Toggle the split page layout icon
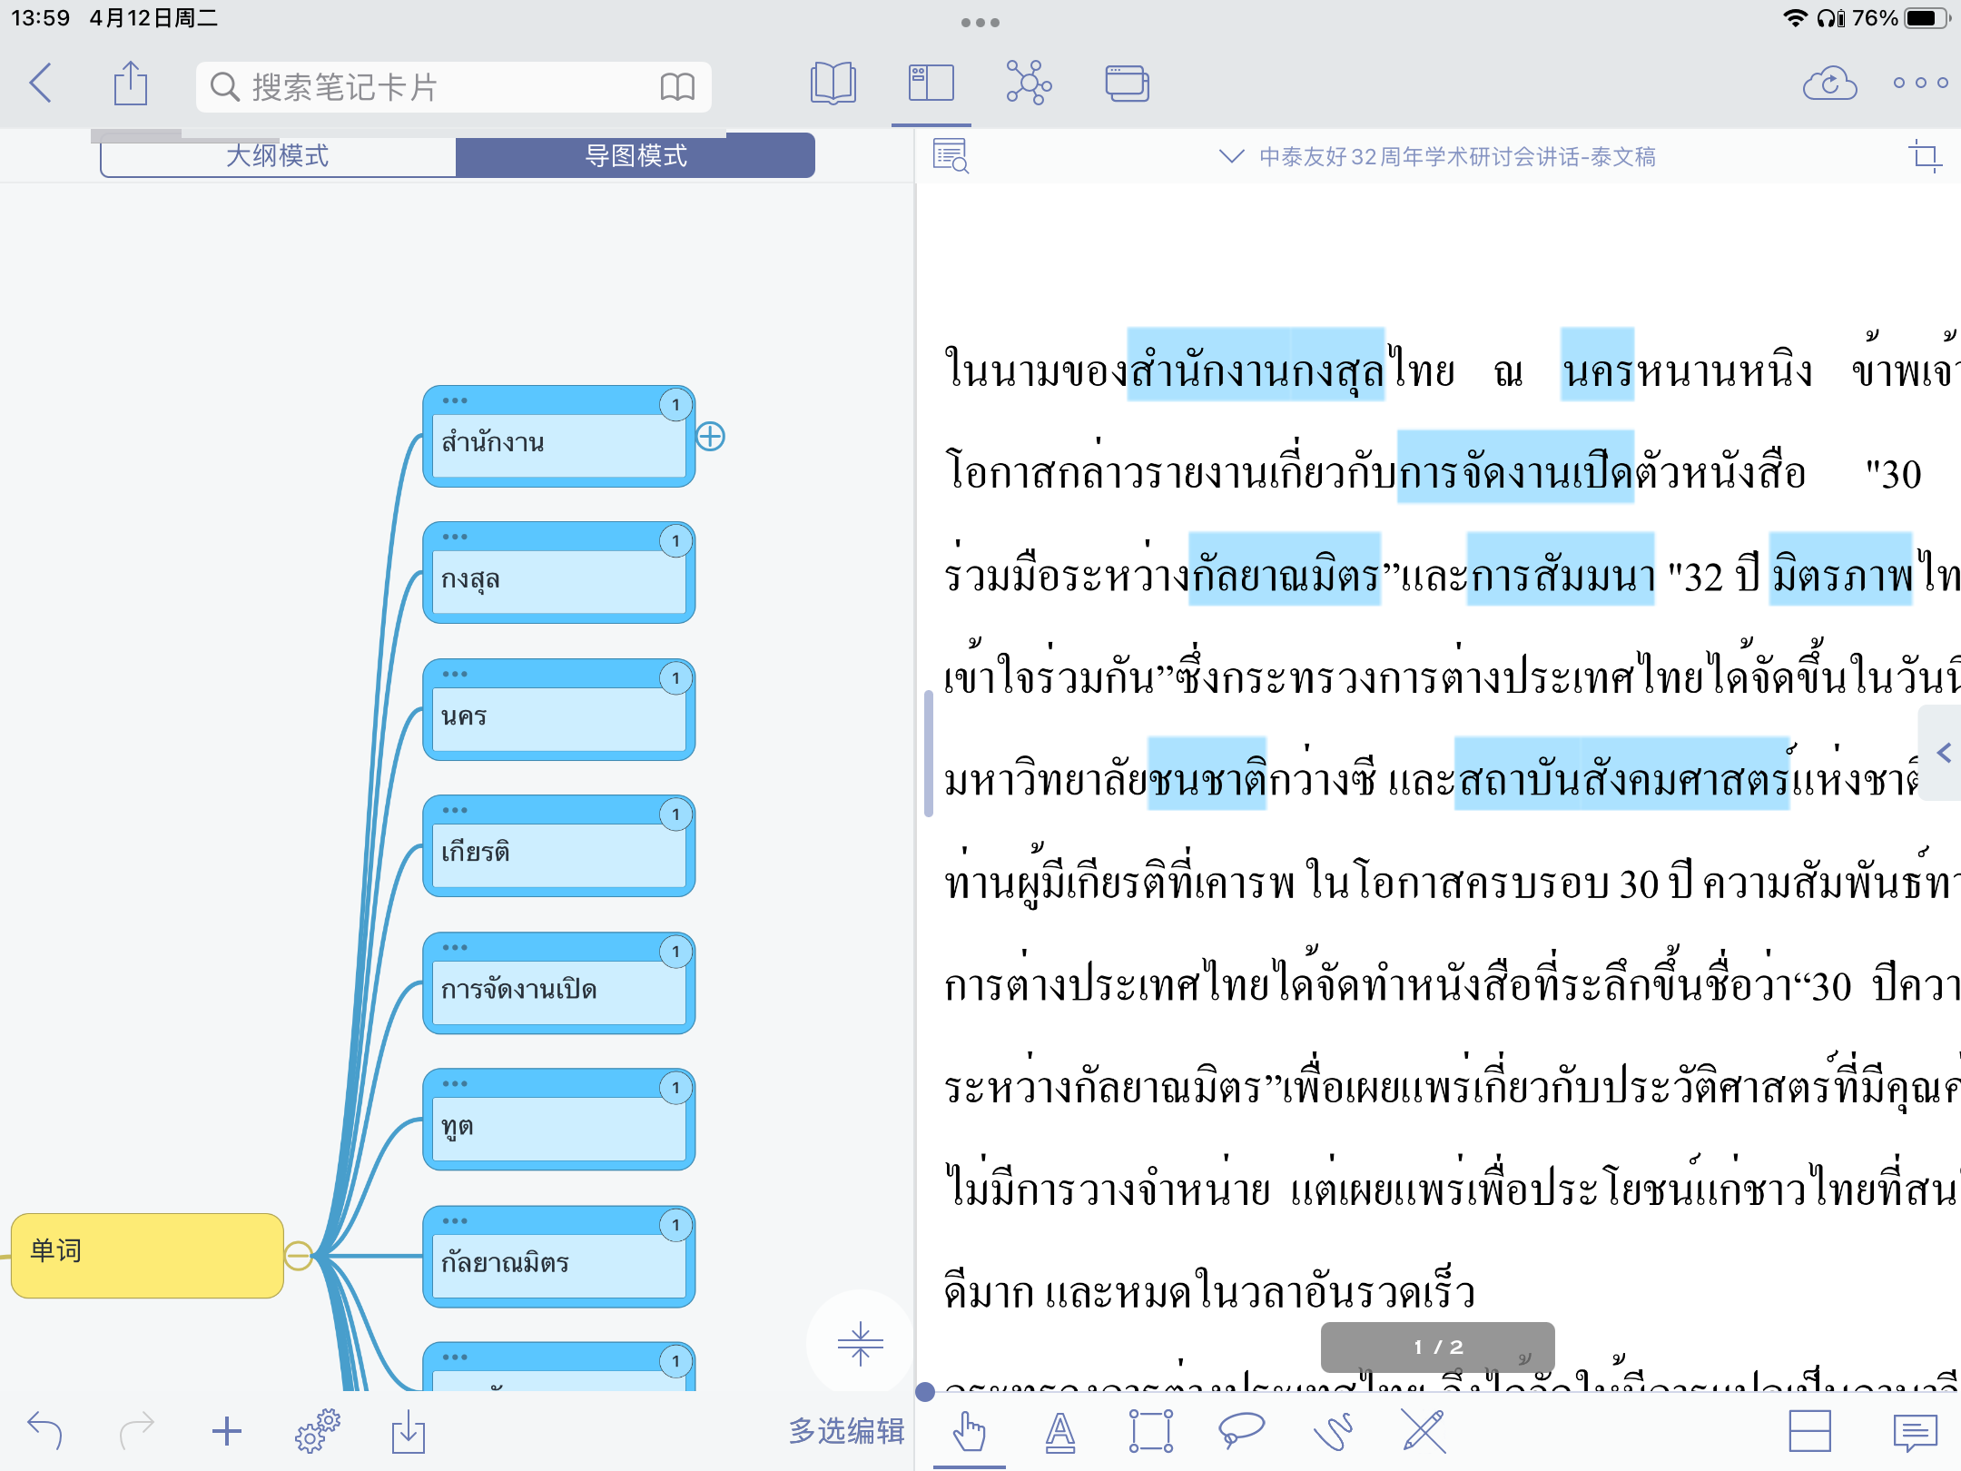 1809,1432
